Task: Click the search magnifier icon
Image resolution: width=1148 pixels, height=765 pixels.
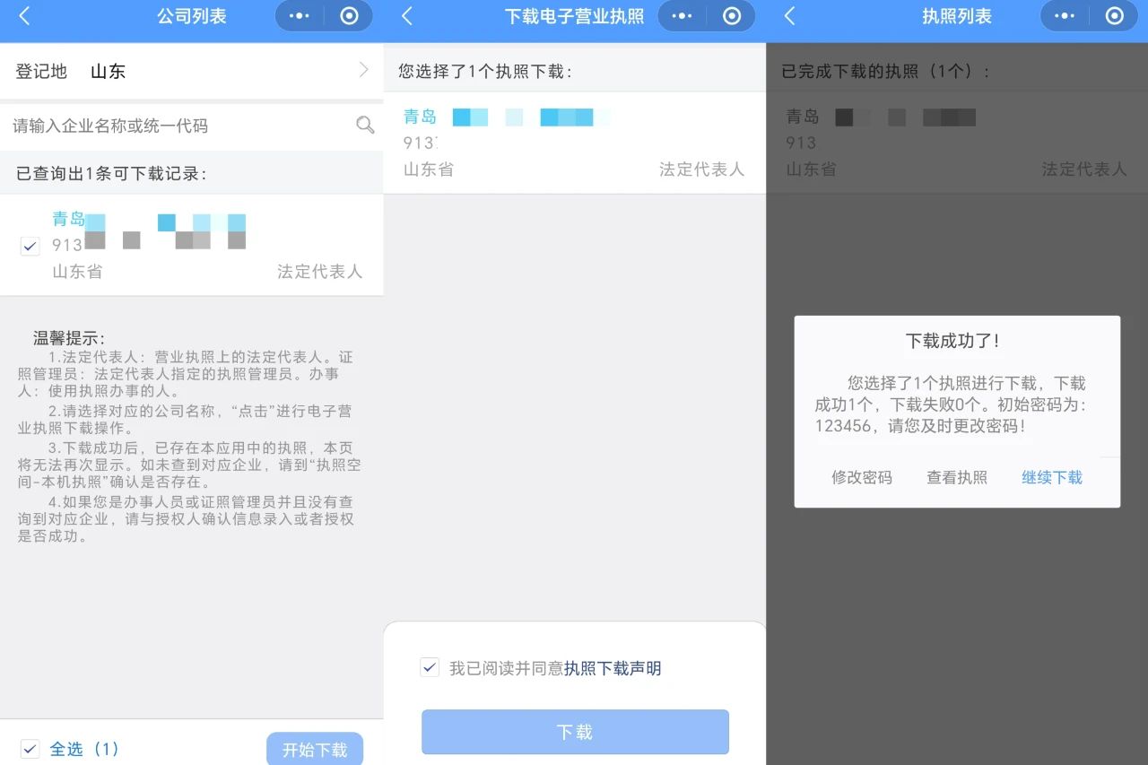Action: point(365,126)
